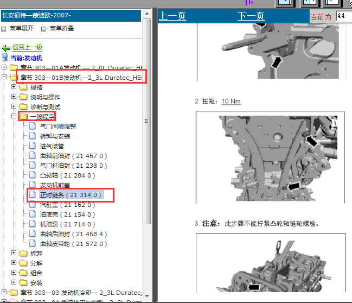Select the 安装 folder label
Screen dimensions: 352x303
(x=36, y=283)
